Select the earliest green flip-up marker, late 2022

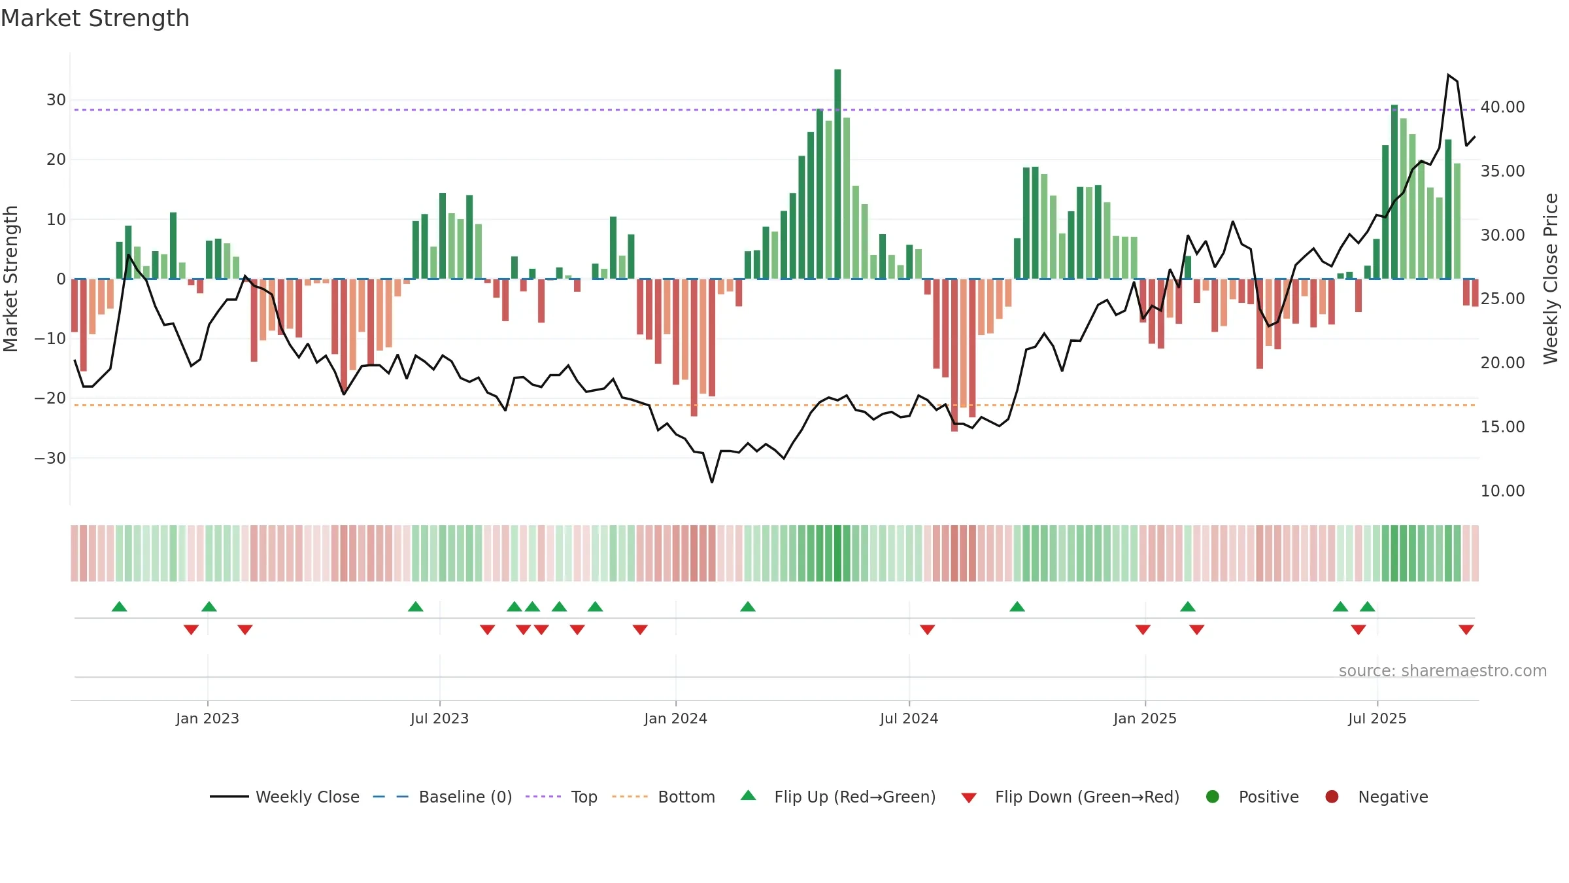[x=119, y=606]
